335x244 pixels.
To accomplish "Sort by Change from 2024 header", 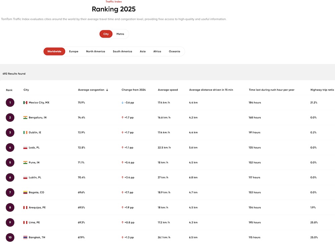I will click(133, 90).
